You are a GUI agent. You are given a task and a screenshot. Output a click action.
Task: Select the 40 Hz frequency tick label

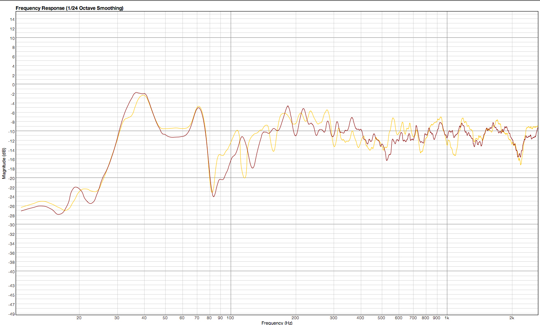pyautogui.click(x=144, y=318)
